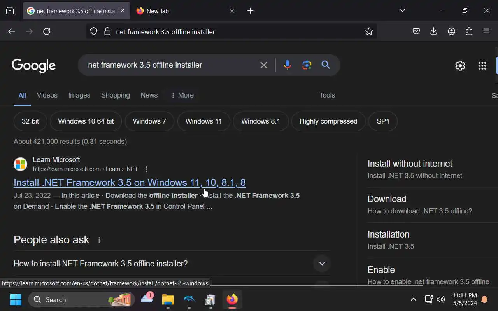Switch to the News results tab
Image resolution: width=498 pixels, height=311 pixels.
tap(149, 95)
